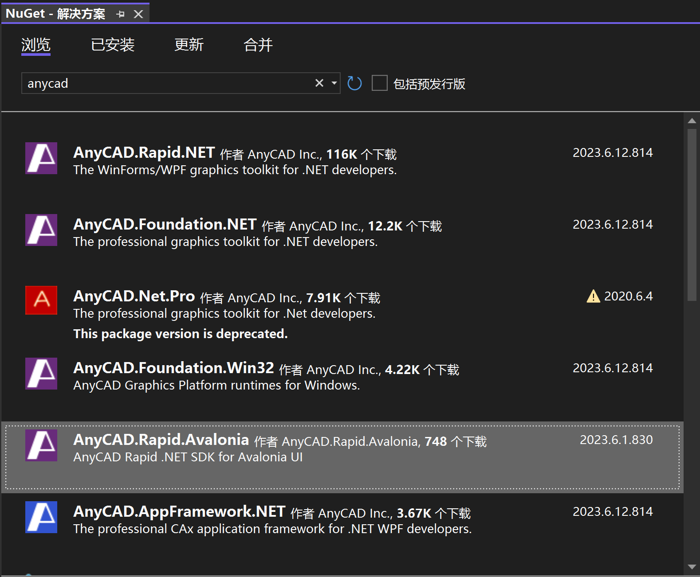
Task: Open the 更新 updates tab
Action: [189, 45]
